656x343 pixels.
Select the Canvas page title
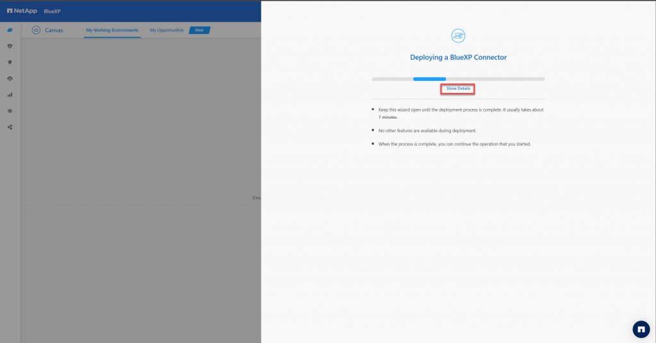coord(54,30)
